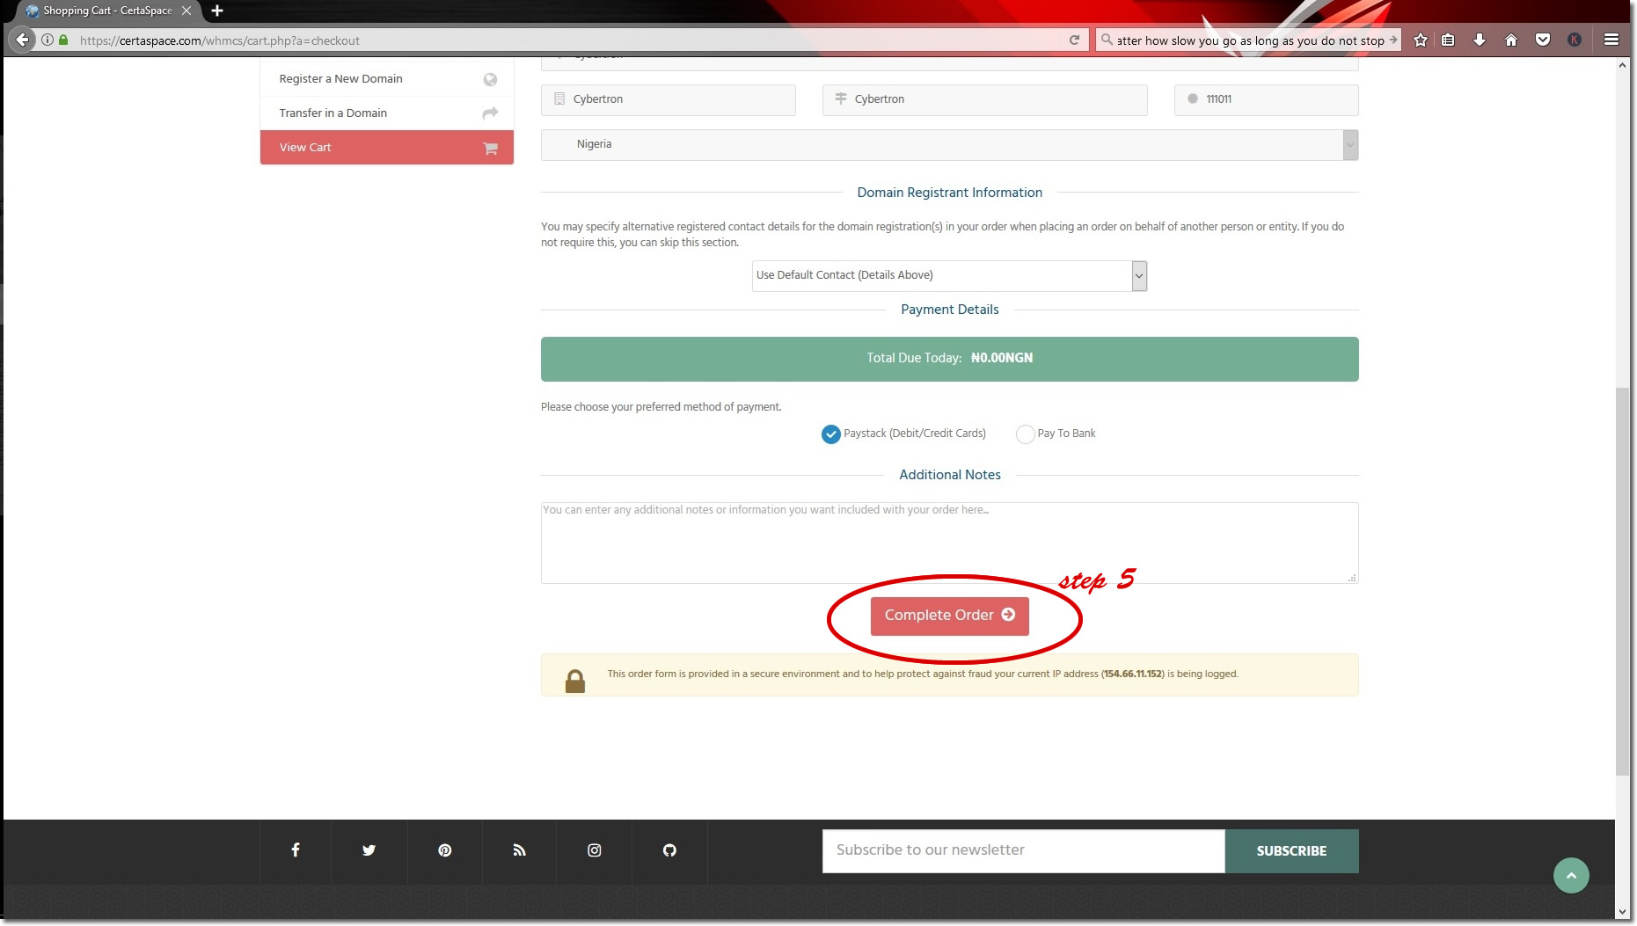This screenshot has height=926, width=1637.
Task: Click the IP address 154.66.11.152
Action: tap(1133, 674)
